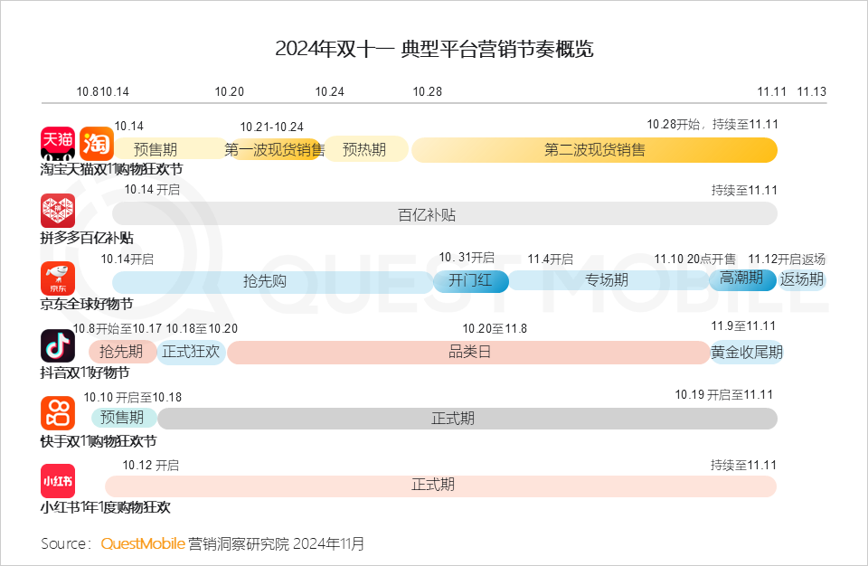Viewport: 868px width, 566px height.
Task: Select the 百亿补贴 gray bar
Action: [445, 214]
